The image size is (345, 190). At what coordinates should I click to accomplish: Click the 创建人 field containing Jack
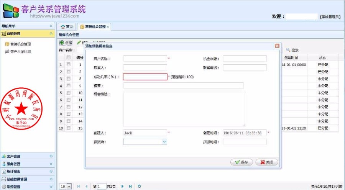coord(145,133)
